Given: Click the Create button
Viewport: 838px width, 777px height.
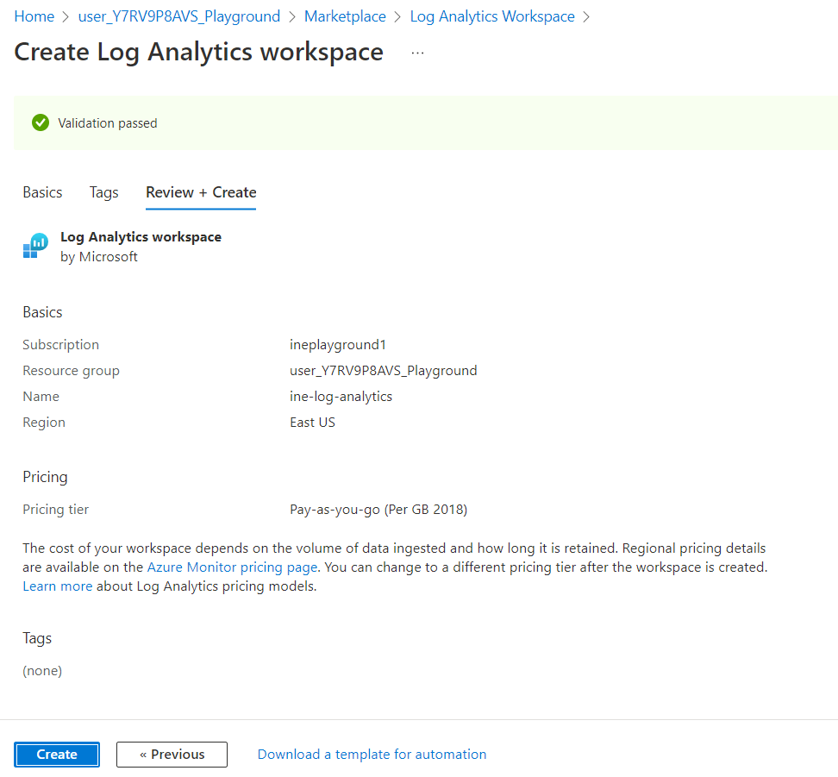Looking at the screenshot, I should (x=57, y=754).
